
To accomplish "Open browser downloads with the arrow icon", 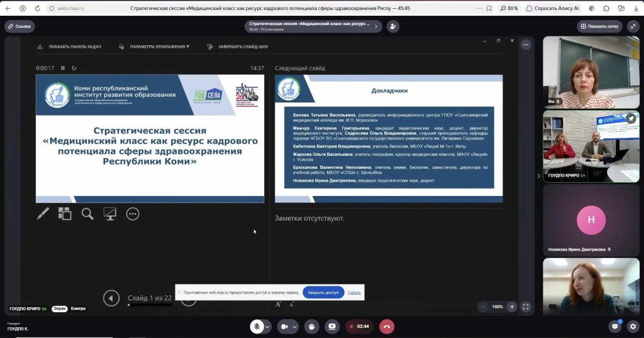I will [x=636, y=8].
